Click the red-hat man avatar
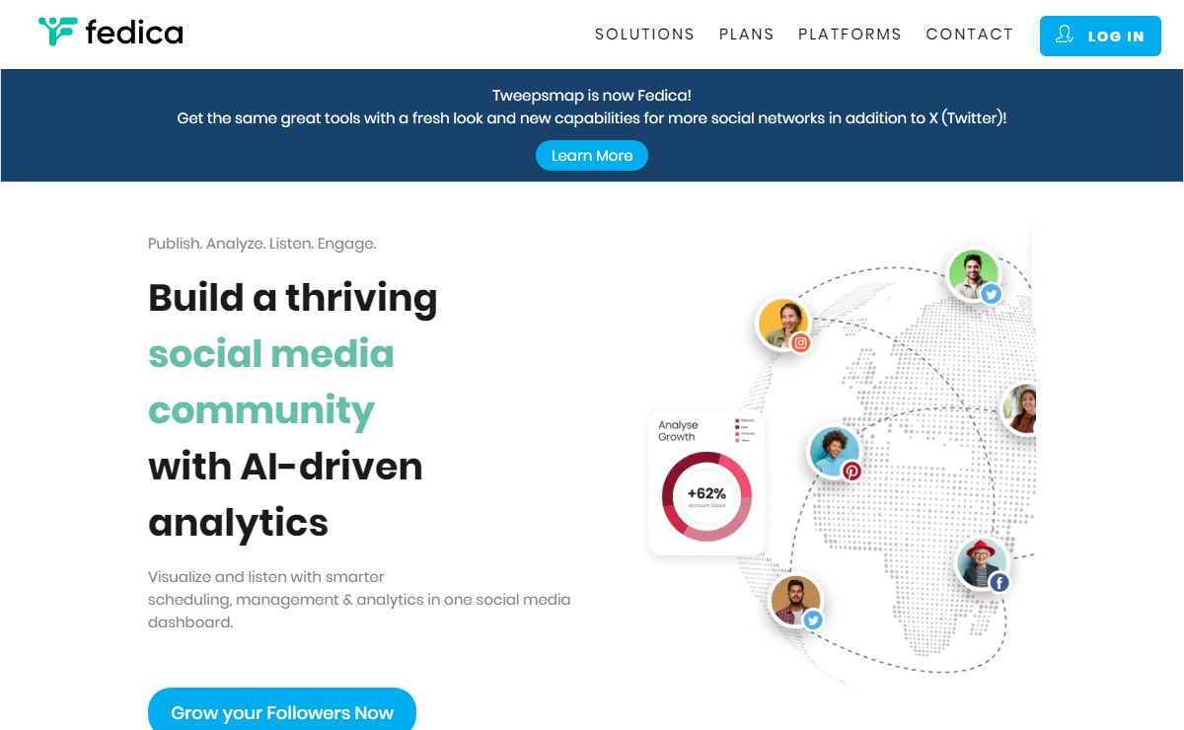The image size is (1184, 730). 981,563
